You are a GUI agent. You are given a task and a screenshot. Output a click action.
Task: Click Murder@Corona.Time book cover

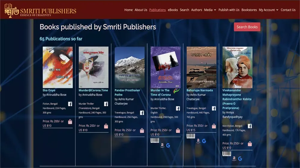click(94, 67)
